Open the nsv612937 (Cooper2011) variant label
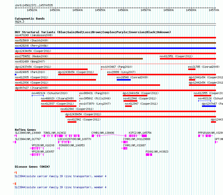Image resolution: width=223 pixels, height=195 pixels. (x=57, y=104)
